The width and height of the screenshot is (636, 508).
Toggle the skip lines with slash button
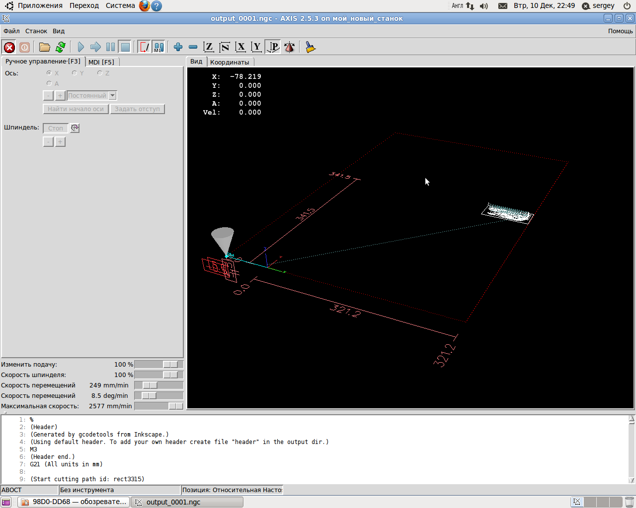point(144,47)
